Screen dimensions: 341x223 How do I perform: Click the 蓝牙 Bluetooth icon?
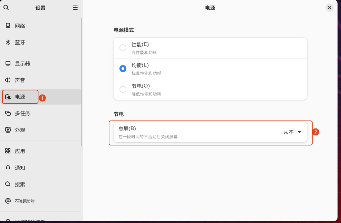point(8,42)
